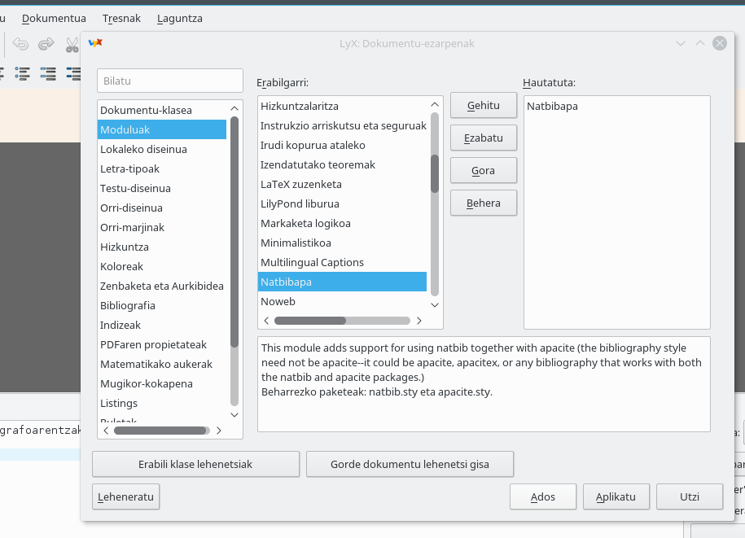Image resolution: width=745 pixels, height=538 pixels.
Task: Click category list scroll-down arrow
Action: [234, 414]
